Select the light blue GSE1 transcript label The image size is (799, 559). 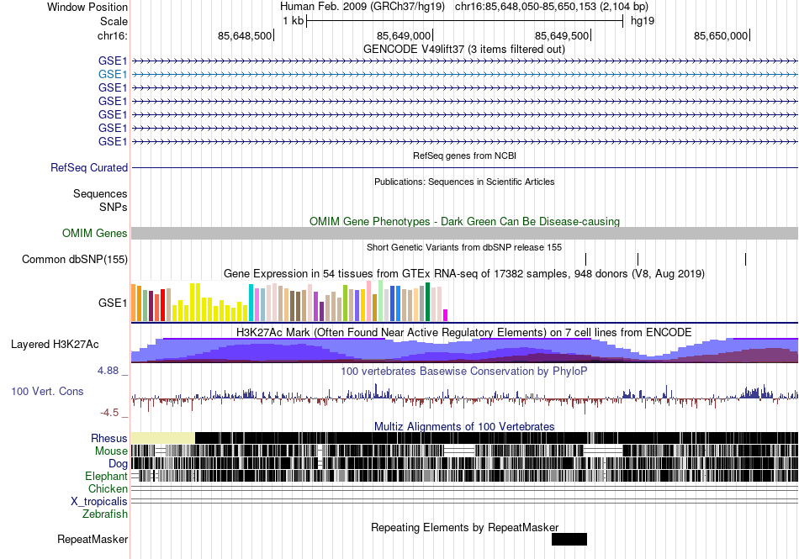(113, 74)
